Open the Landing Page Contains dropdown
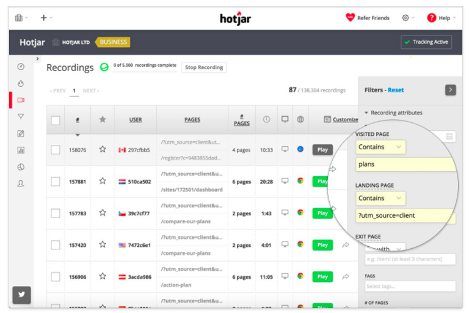The width and height of the screenshot is (469, 313). (380, 198)
